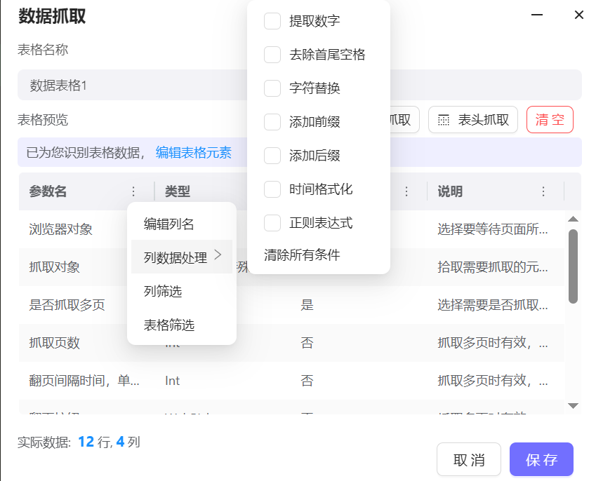
Task: Expand the 列数据处理 submenu arrow
Action: [x=218, y=257]
